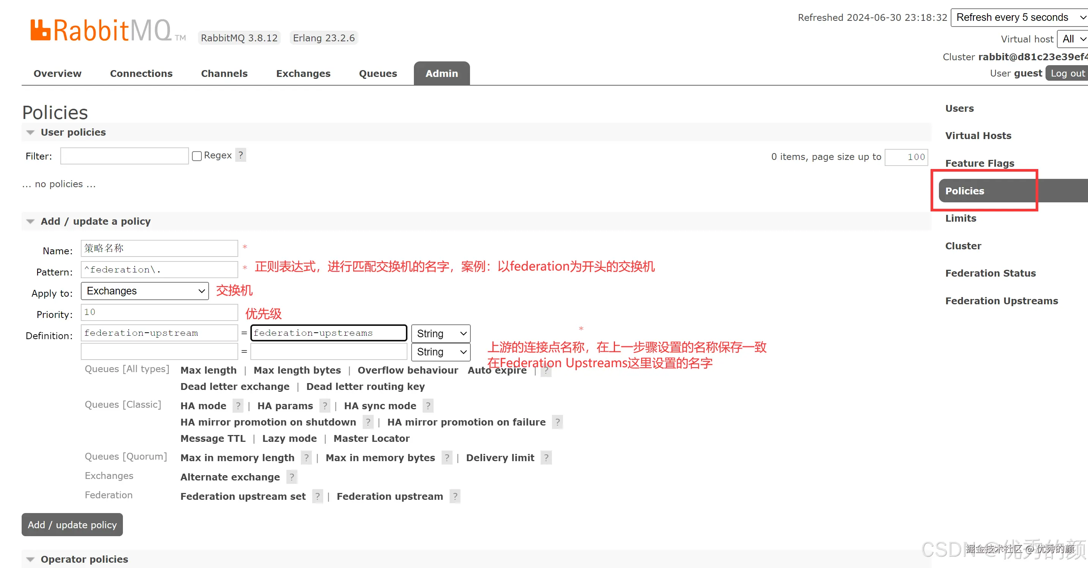This screenshot has width=1088, height=568.
Task: Open the Virtual host dropdown
Action: tap(1072, 39)
